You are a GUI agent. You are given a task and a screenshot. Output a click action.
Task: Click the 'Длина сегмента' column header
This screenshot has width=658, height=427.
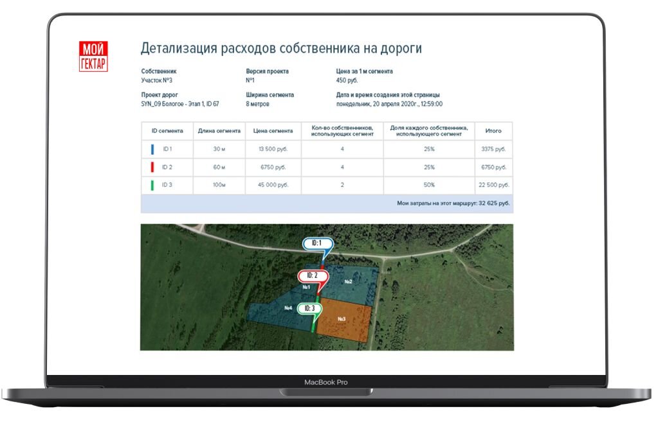pyautogui.click(x=219, y=131)
